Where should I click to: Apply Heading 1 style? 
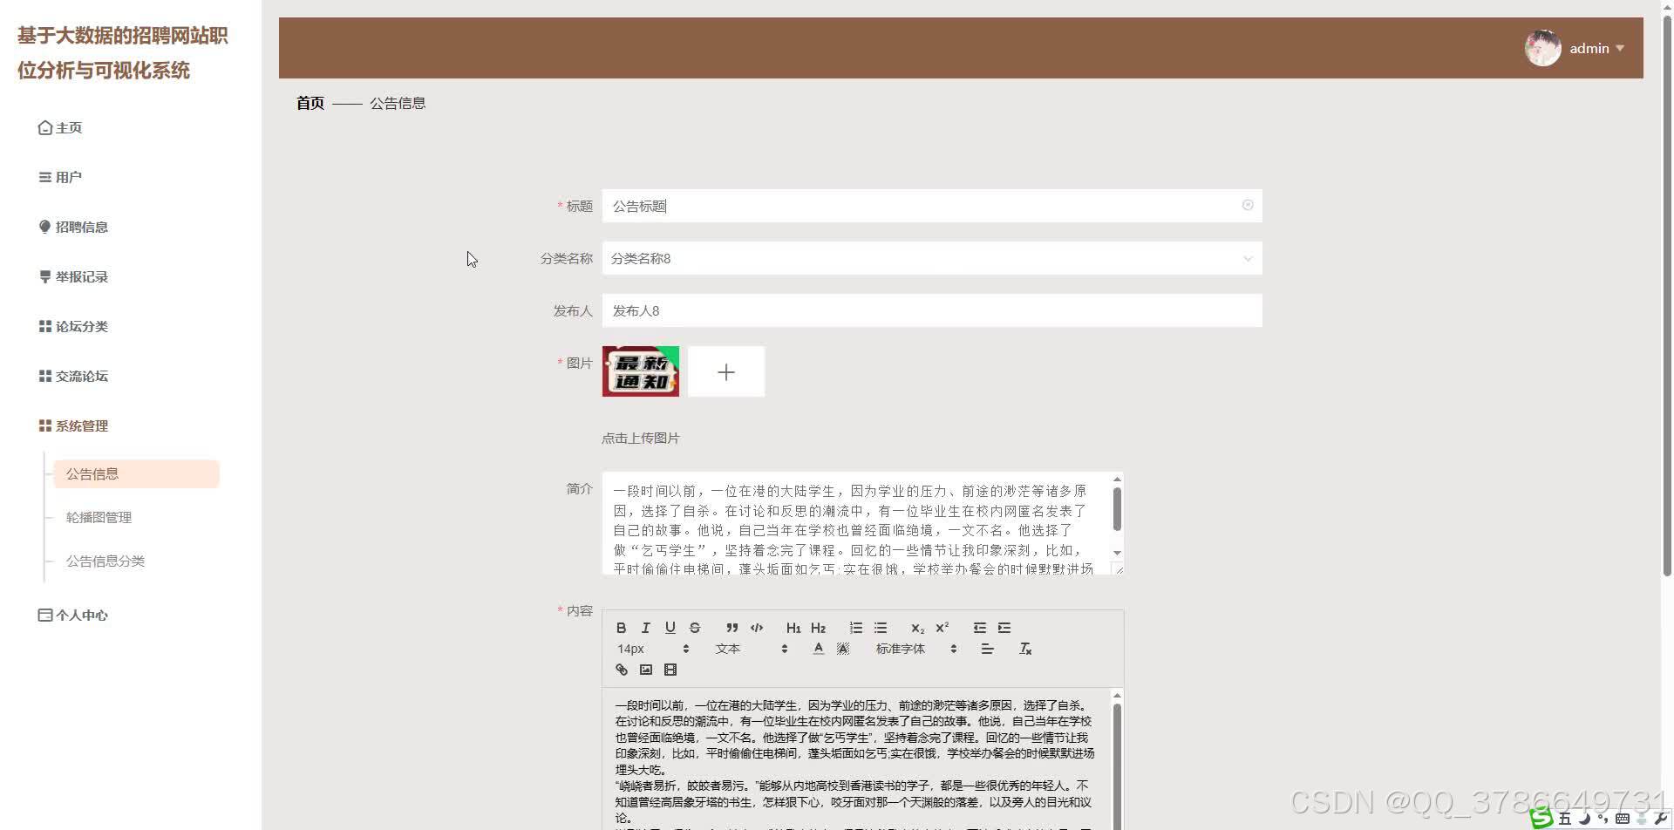click(x=793, y=628)
